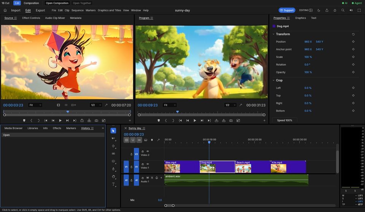The height and width of the screenshot is (212, 365).
Task: Click Insert button in Source monitor
Action: click(82, 120)
